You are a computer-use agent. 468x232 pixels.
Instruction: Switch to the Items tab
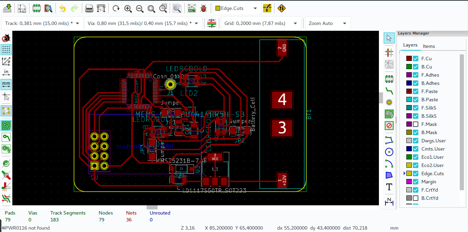[429, 46]
